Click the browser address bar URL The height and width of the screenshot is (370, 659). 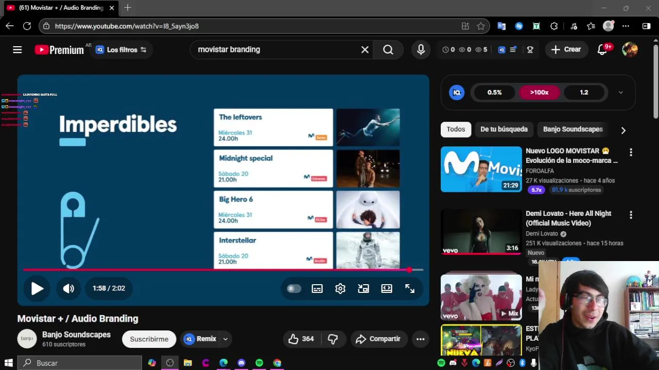coord(127,26)
